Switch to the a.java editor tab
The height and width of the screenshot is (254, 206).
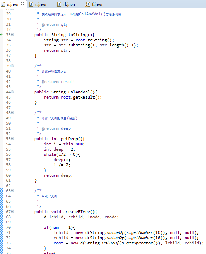12,5
